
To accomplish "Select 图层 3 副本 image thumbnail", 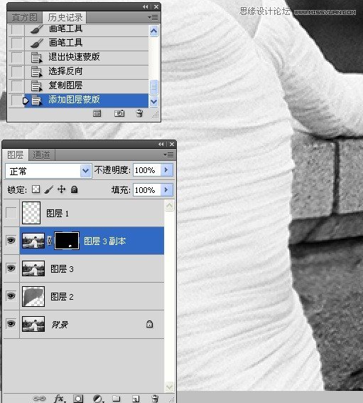I will (x=33, y=241).
